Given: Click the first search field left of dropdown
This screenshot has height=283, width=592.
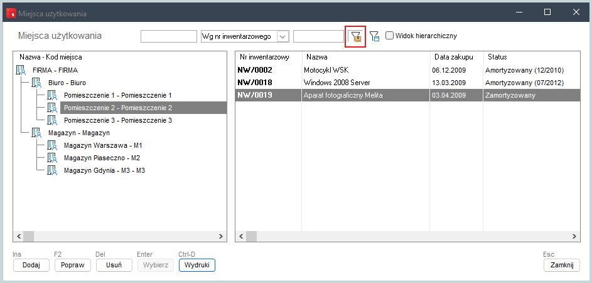Looking at the screenshot, I should 169,36.
